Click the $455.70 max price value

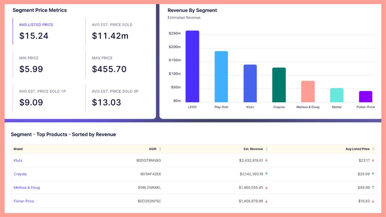tap(109, 69)
